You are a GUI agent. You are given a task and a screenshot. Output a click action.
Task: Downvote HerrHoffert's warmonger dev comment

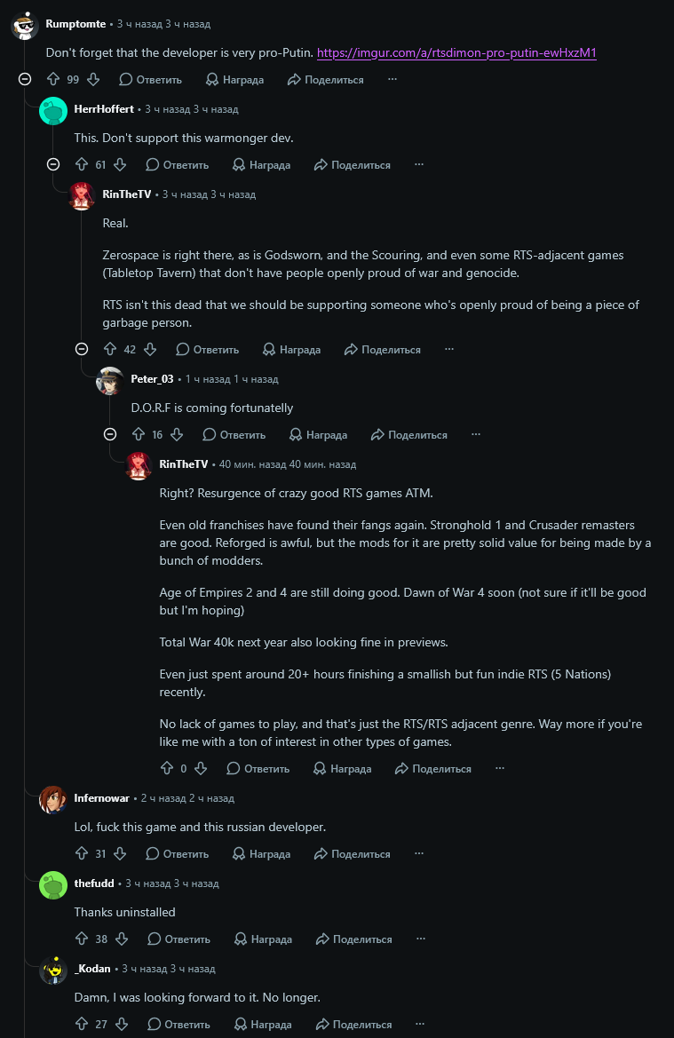[x=120, y=165]
